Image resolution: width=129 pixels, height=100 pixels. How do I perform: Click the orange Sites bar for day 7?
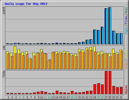point(31,64)
